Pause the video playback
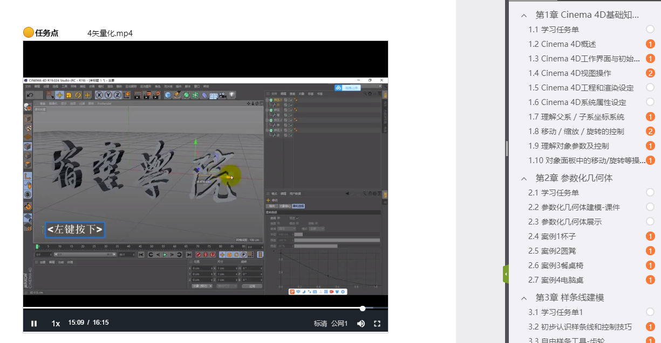Image resolution: width=661 pixels, height=343 pixels. tap(34, 324)
